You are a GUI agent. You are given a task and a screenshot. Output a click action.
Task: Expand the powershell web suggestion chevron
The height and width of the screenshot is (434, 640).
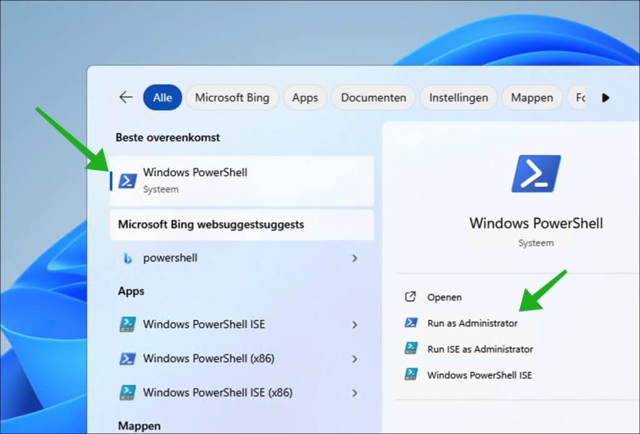[x=354, y=258]
